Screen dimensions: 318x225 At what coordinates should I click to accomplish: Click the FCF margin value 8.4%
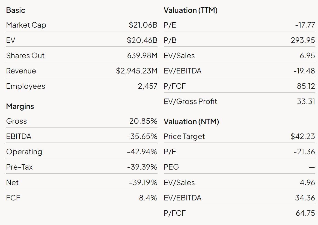[x=148, y=198]
